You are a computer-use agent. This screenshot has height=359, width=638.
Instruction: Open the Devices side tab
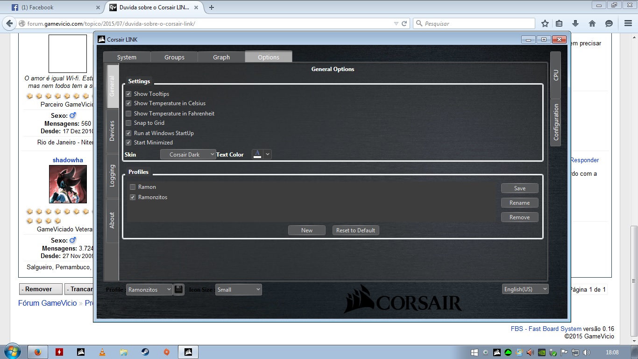pyautogui.click(x=112, y=131)
